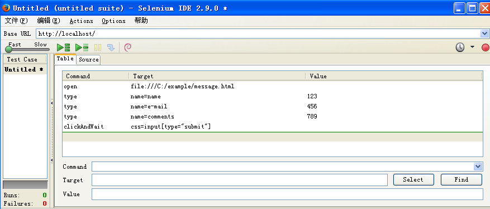Click the Step toolbar icon

click(111, 47)
